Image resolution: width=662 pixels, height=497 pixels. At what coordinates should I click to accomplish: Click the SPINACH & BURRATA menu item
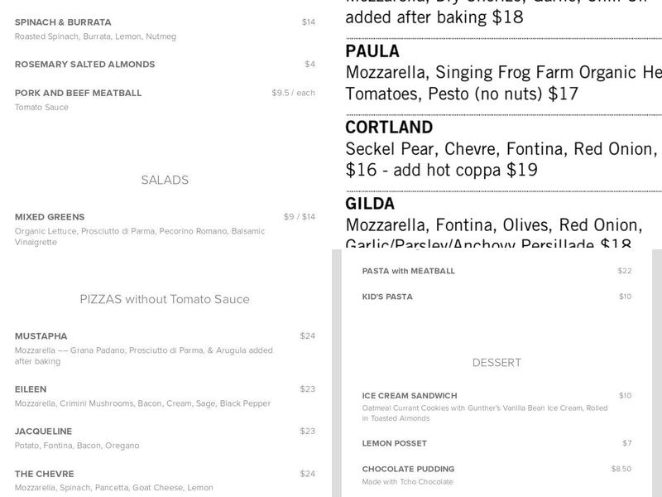tap(63, 22)
